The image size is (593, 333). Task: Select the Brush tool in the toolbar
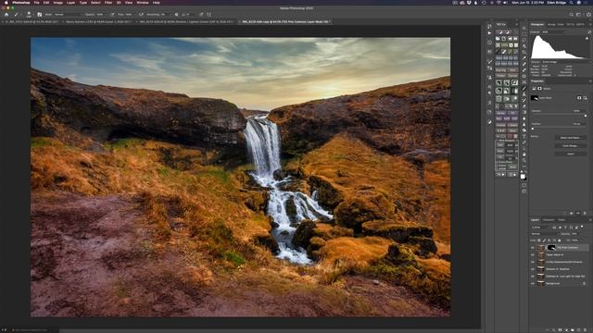pyautogui.click(x=524, y=88)
